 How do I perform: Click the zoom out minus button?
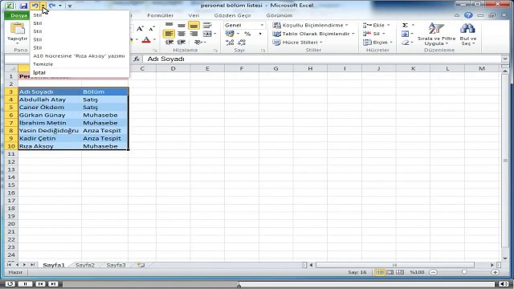point(433,272)
